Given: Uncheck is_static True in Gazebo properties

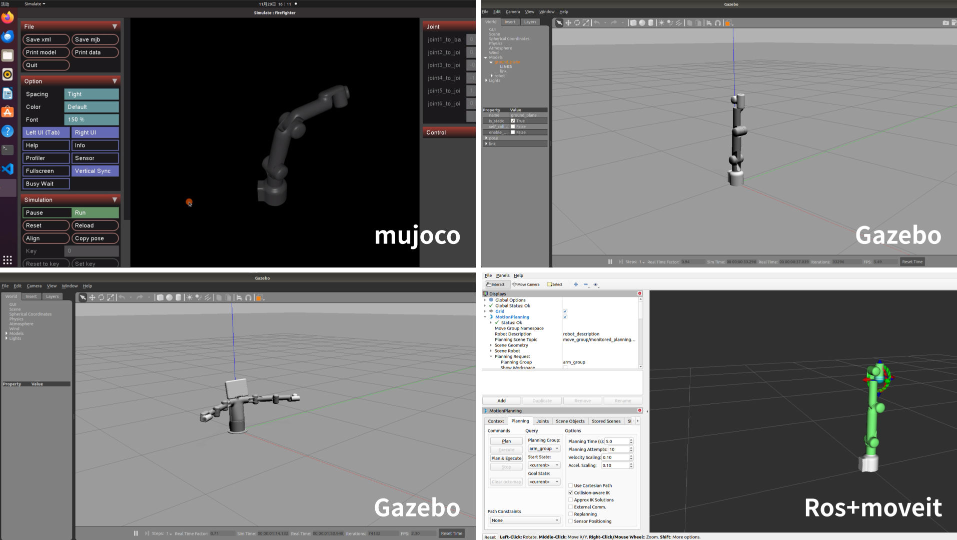Looking at the screenshot, I should [x=513, y=121].
